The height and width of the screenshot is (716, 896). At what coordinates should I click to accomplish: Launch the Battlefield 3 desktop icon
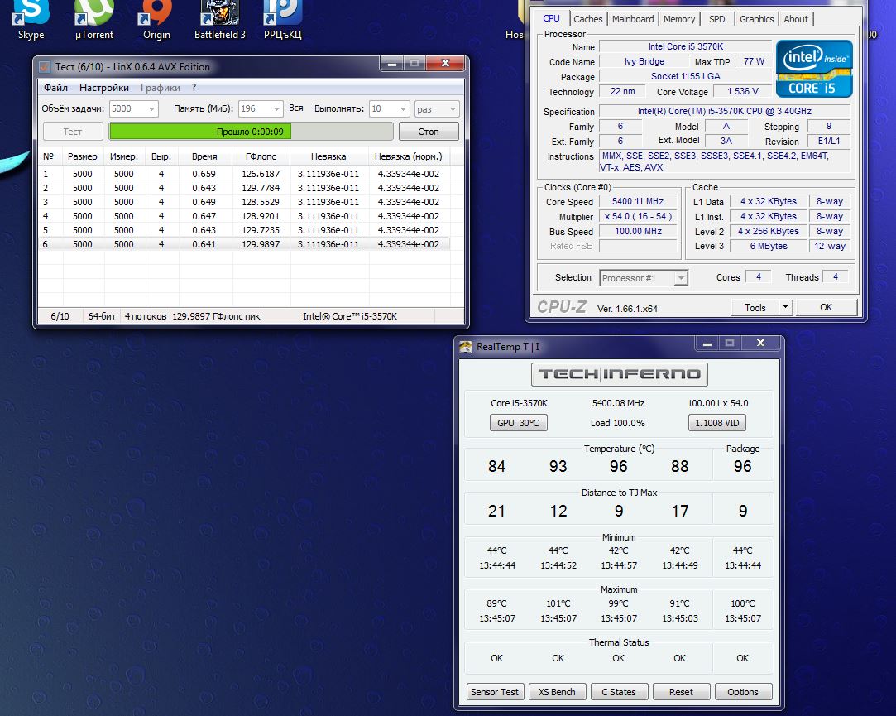coord(220,19)
